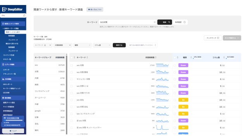Click the Know badge for seo 対策 やり方
Viewport: 248px width, 139px height.
pos(183,93)
